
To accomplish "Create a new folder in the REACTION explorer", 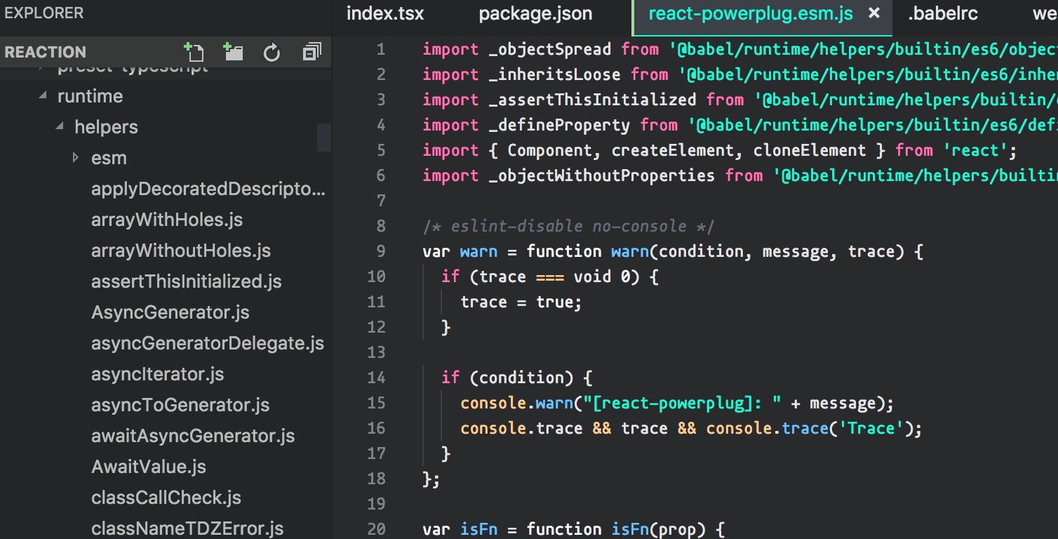I will pyautogui.click(x=232, y=52).
